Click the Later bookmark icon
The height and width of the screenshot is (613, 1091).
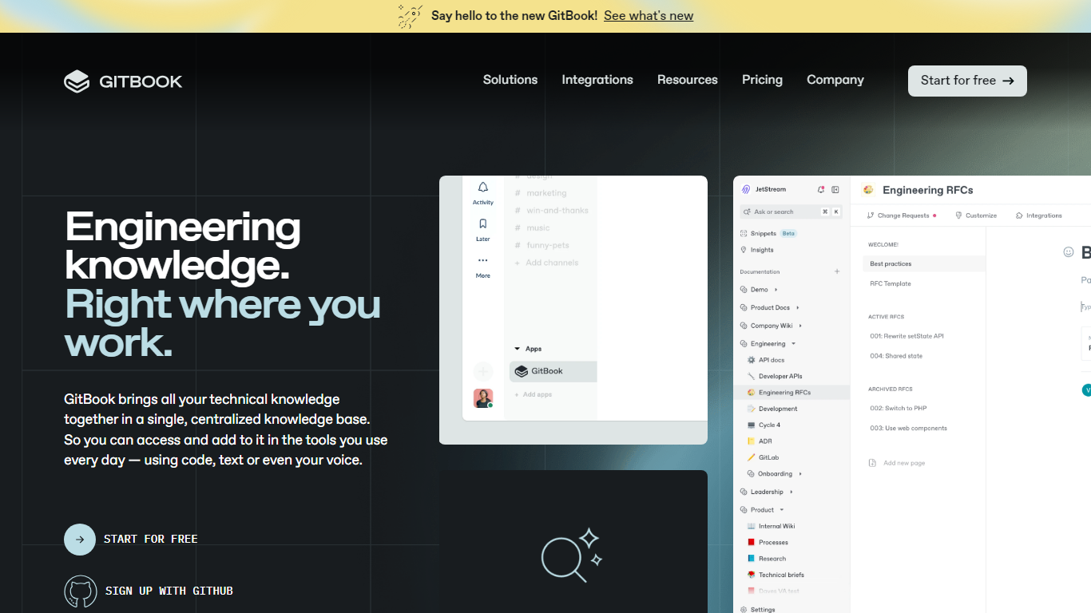point(483,224)
